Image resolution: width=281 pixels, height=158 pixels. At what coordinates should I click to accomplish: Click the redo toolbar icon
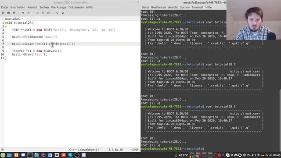29,13
